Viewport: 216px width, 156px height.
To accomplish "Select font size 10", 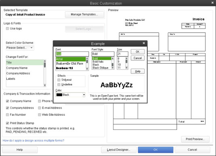I will pos(121,65).
